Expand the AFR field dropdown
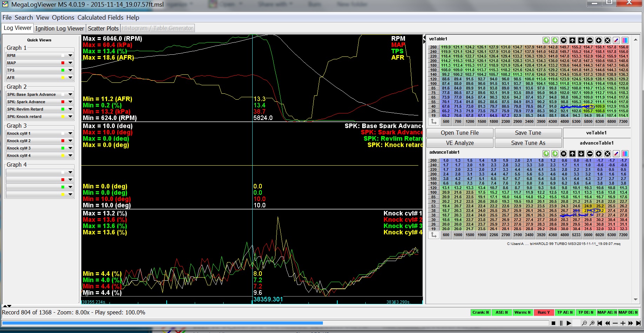The height and width of the screenshot is (333, 644). (70, 78)
